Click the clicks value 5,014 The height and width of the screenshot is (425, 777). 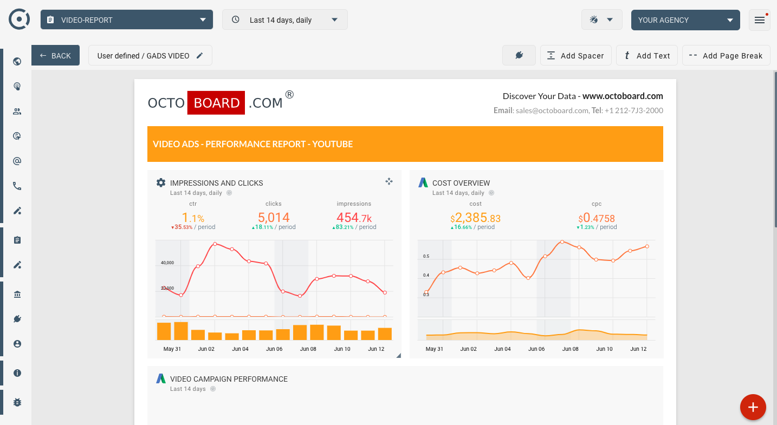pos(274,218)
